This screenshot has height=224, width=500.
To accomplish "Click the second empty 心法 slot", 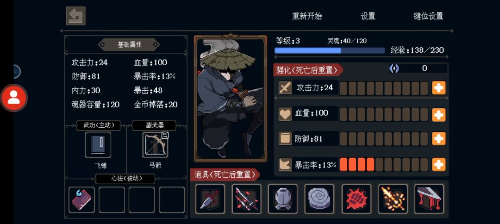I will coord(142,200).
